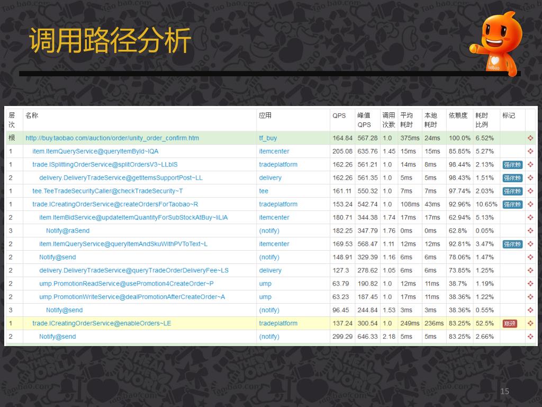The image size is (542, 407).
Task: Open delivery.DeliveryTradeService@queryTradeOrderDeliveryFee~LS link
Action: 134,270
